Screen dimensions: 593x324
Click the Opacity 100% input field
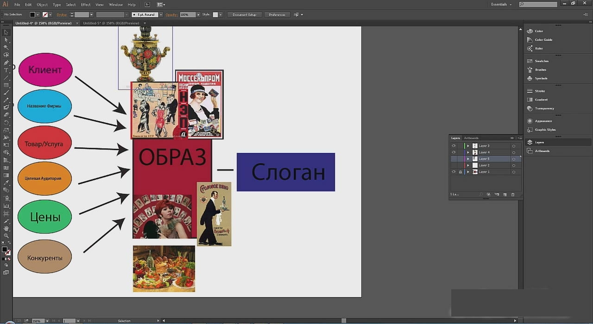pos(187,15)
